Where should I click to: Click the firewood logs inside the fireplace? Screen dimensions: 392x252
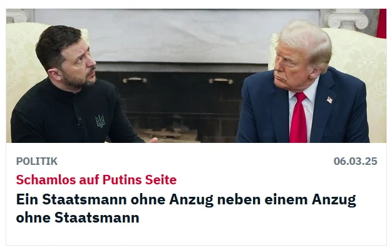167,135
